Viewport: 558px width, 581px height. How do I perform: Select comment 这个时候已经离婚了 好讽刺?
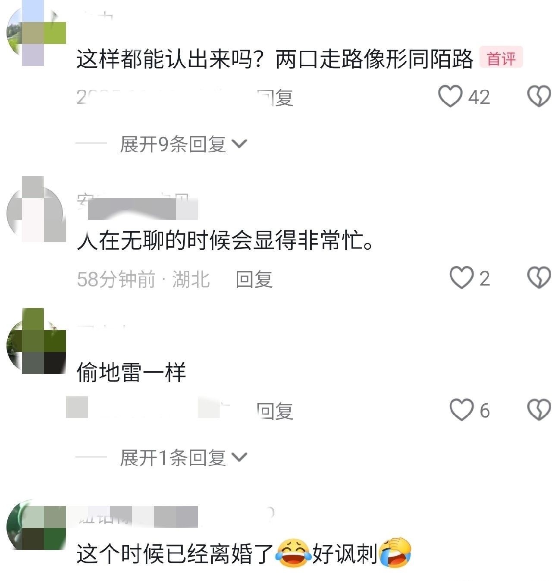(244, 553)
